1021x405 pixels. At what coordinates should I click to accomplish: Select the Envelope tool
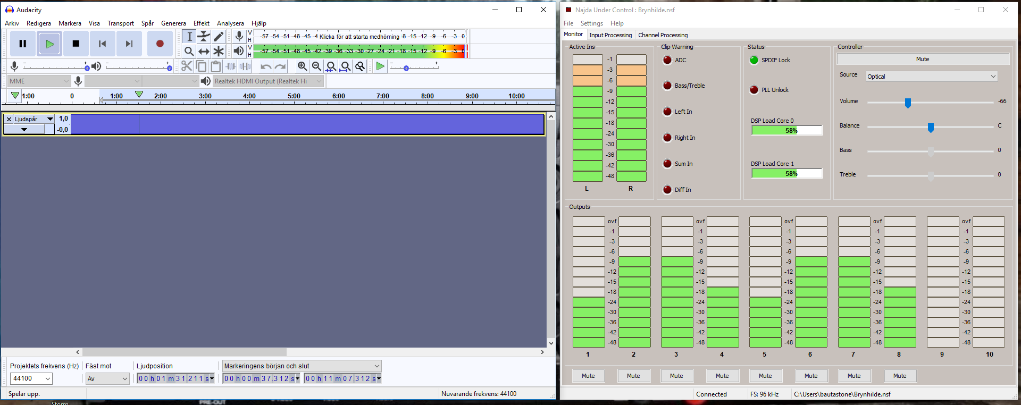[x=204, y=36]
